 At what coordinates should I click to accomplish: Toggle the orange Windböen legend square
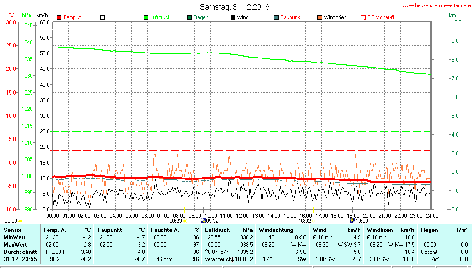point(319,17)
